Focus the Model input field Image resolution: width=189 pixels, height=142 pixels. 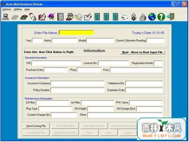(100, 41)
